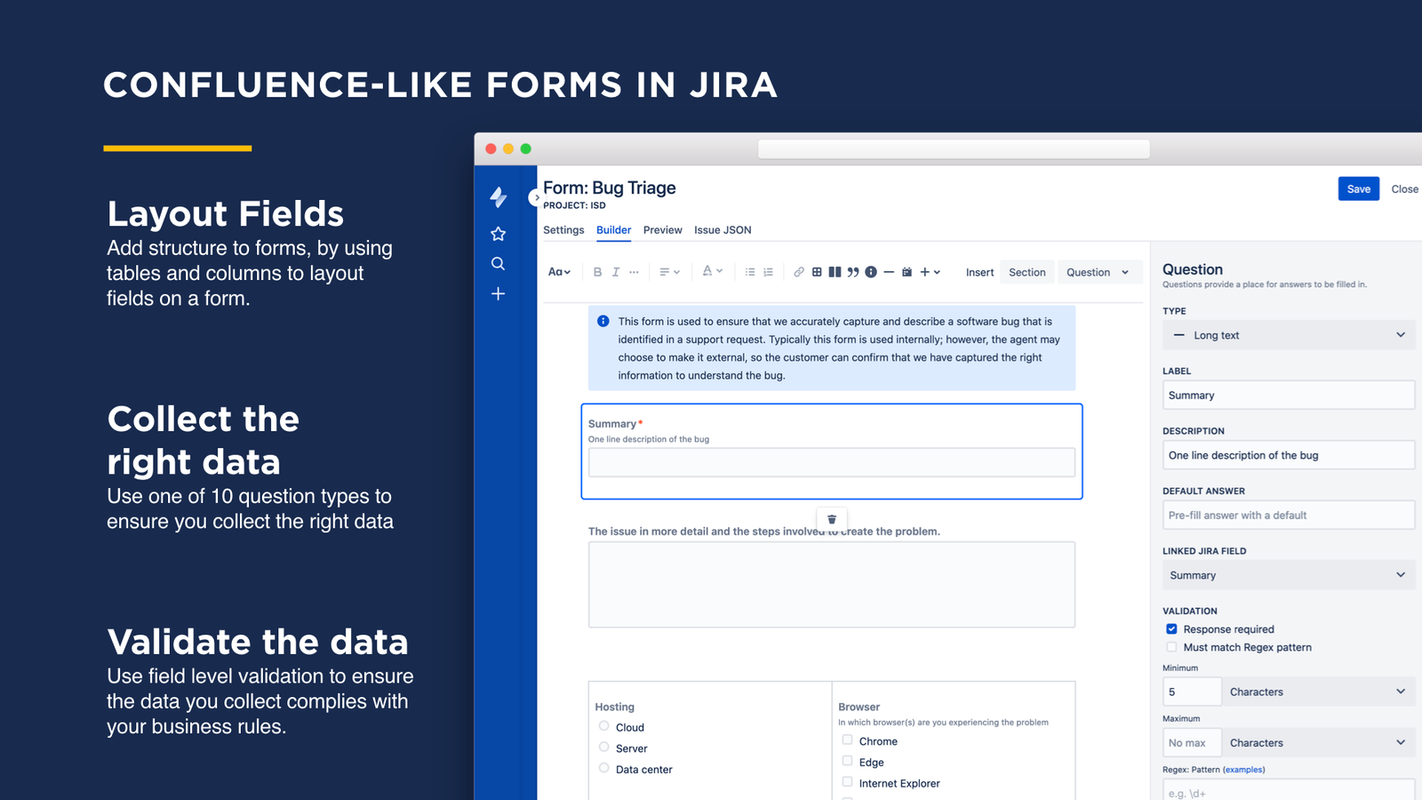The image size is (1422, 800).
Task: Click the Regex Pattern input field
Action: [1289, 790]
